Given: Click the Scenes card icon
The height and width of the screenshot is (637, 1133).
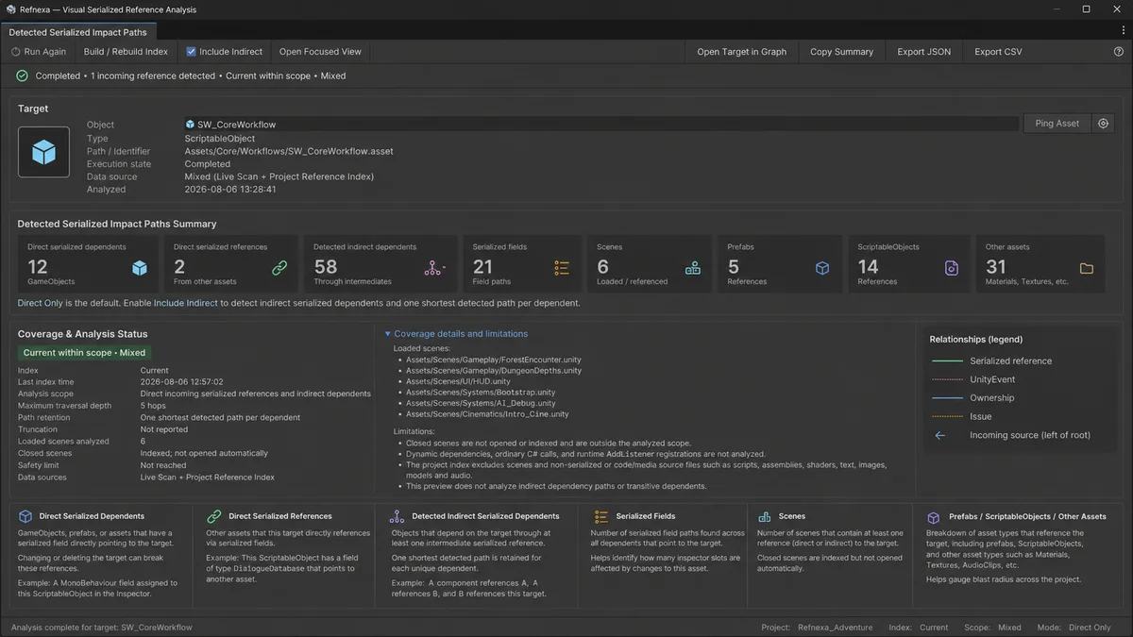Looking at the screenshot, I should [693, 268].
